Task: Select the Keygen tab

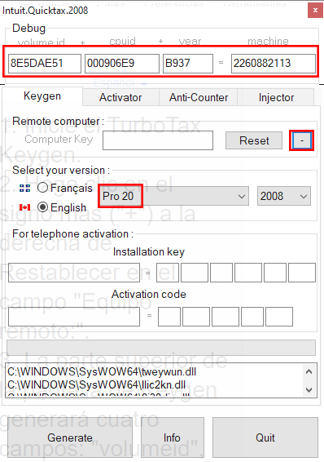Action: click(42, 96)
